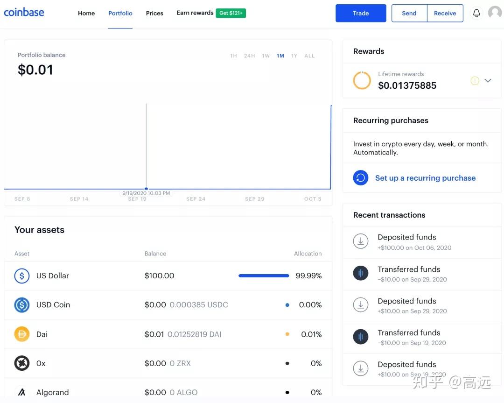The height and width of the screenshot is (403, 504).
Task: Click the Balance column header
Action: 155,254
